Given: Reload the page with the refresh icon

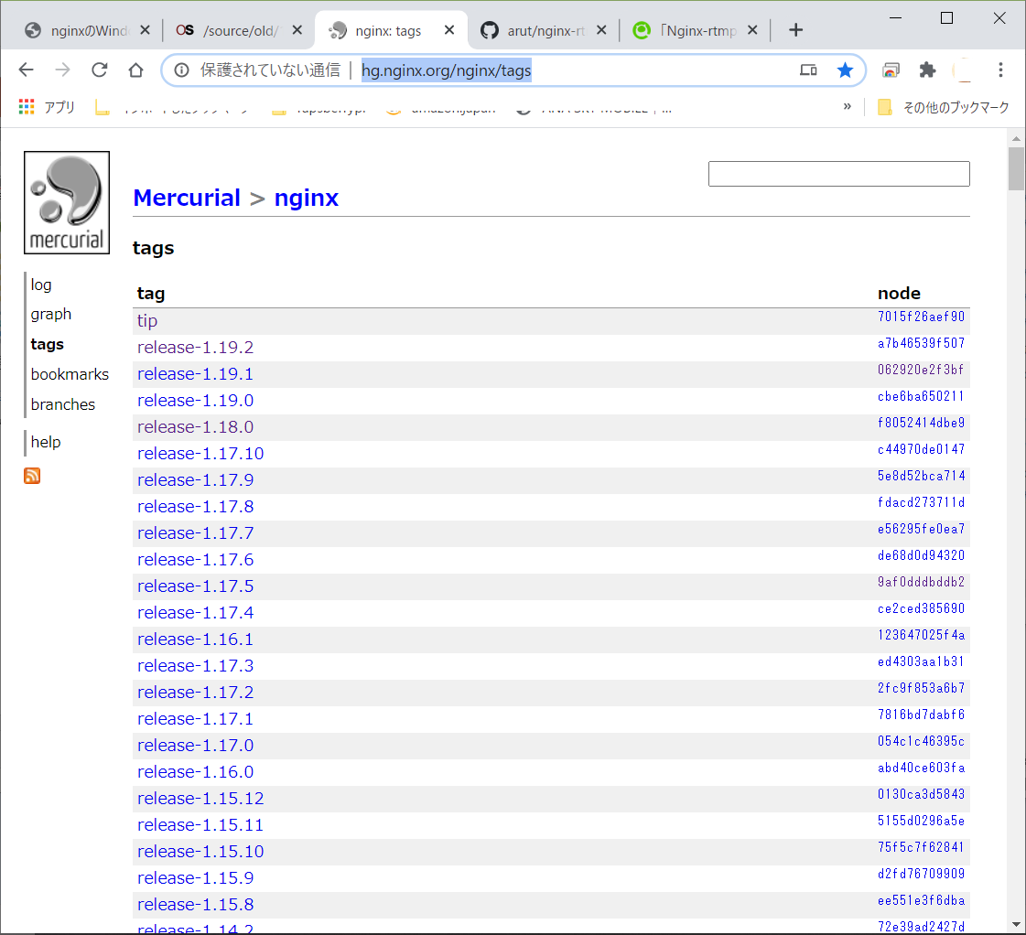Looking at the screenshot, I should pyautogui.click(x=100, y=70).
